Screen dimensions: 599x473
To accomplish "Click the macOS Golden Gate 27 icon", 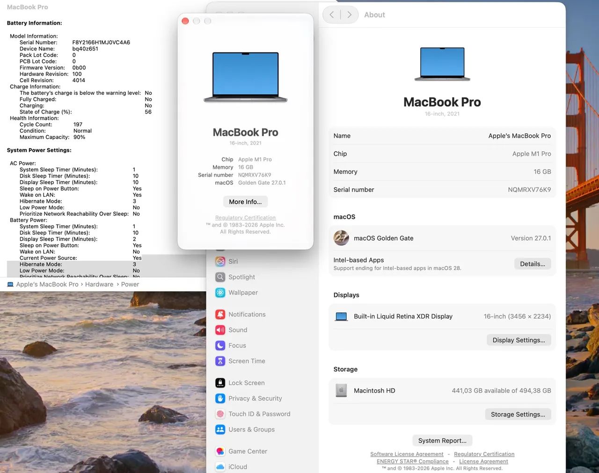I will 341,238.
